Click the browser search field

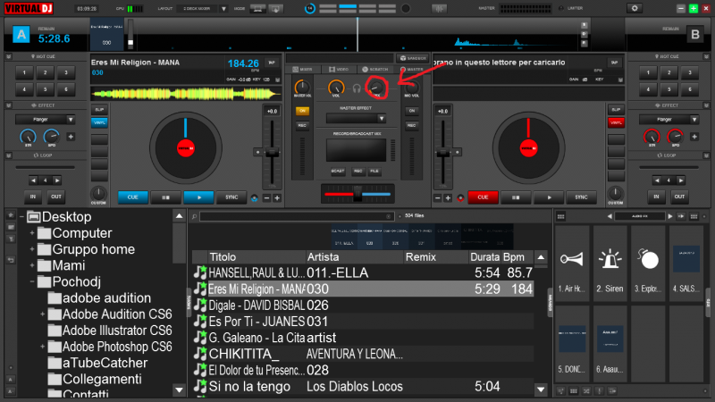(296, 216)
